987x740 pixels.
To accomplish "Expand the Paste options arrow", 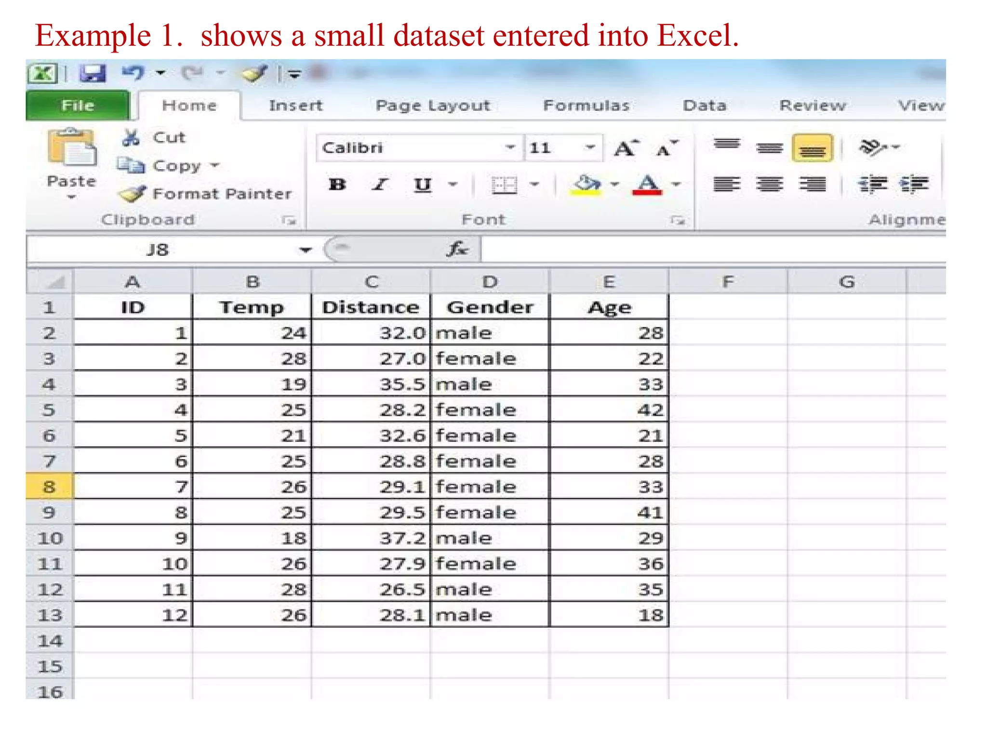I will coord(71,197).
